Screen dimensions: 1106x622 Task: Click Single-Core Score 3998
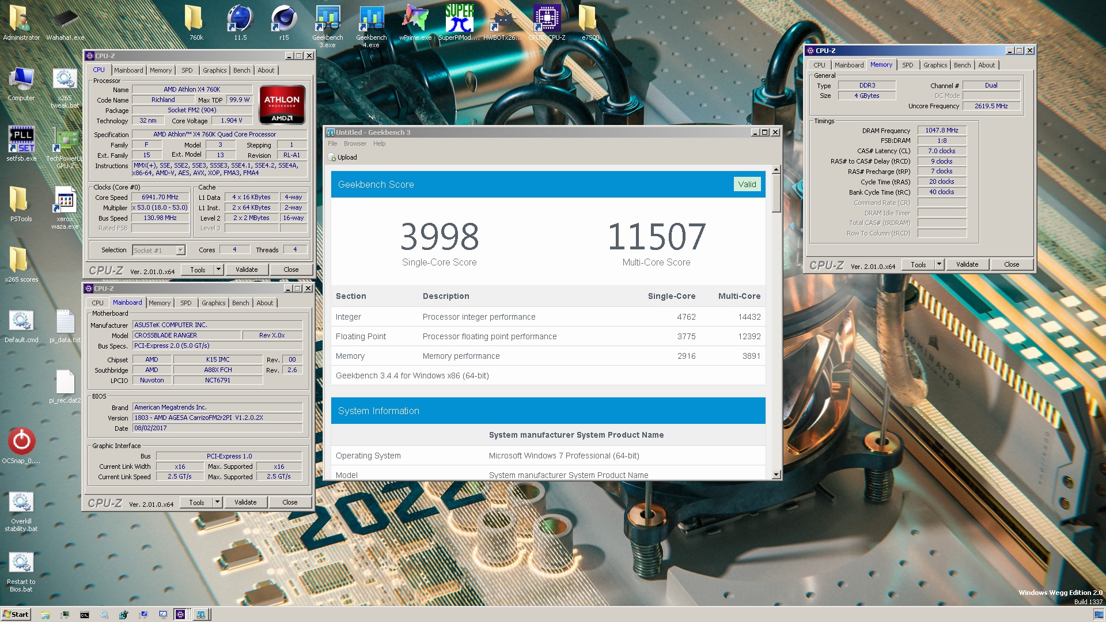[440, 236]
